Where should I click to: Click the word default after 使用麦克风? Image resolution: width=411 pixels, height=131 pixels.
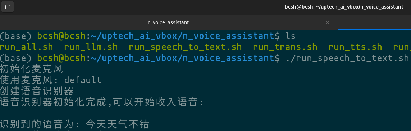[x=83, y=80]
